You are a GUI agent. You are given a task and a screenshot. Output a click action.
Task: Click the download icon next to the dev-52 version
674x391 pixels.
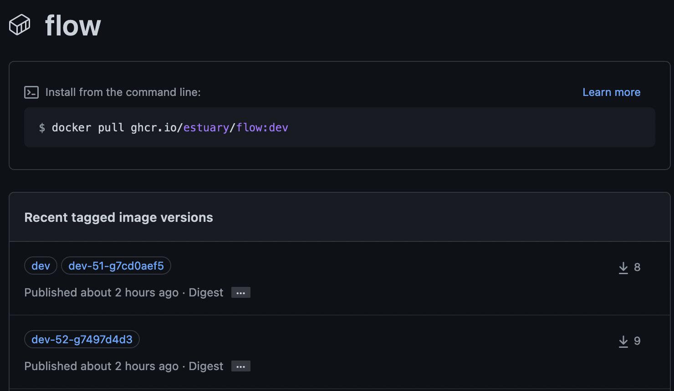pos(623,341)
